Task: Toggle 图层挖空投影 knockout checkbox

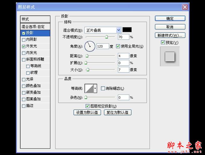Action: 87,106
